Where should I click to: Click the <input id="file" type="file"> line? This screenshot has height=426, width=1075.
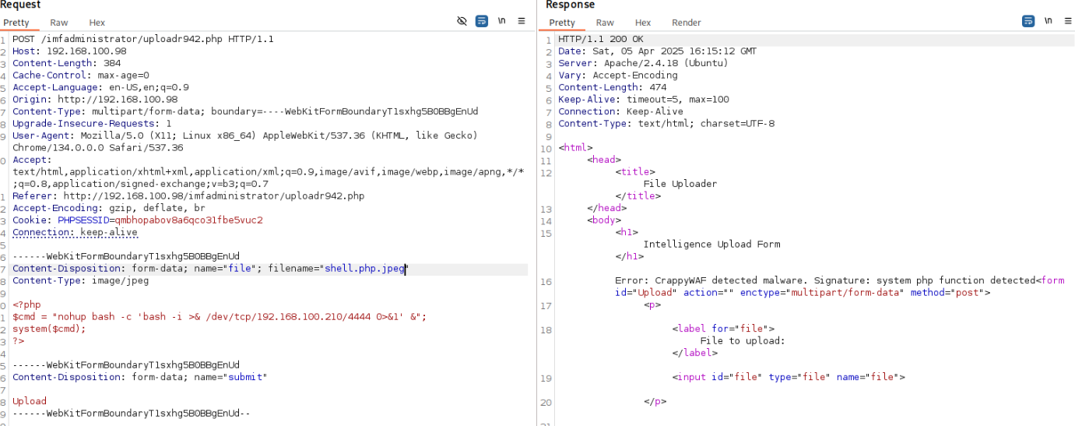[789, 377]
